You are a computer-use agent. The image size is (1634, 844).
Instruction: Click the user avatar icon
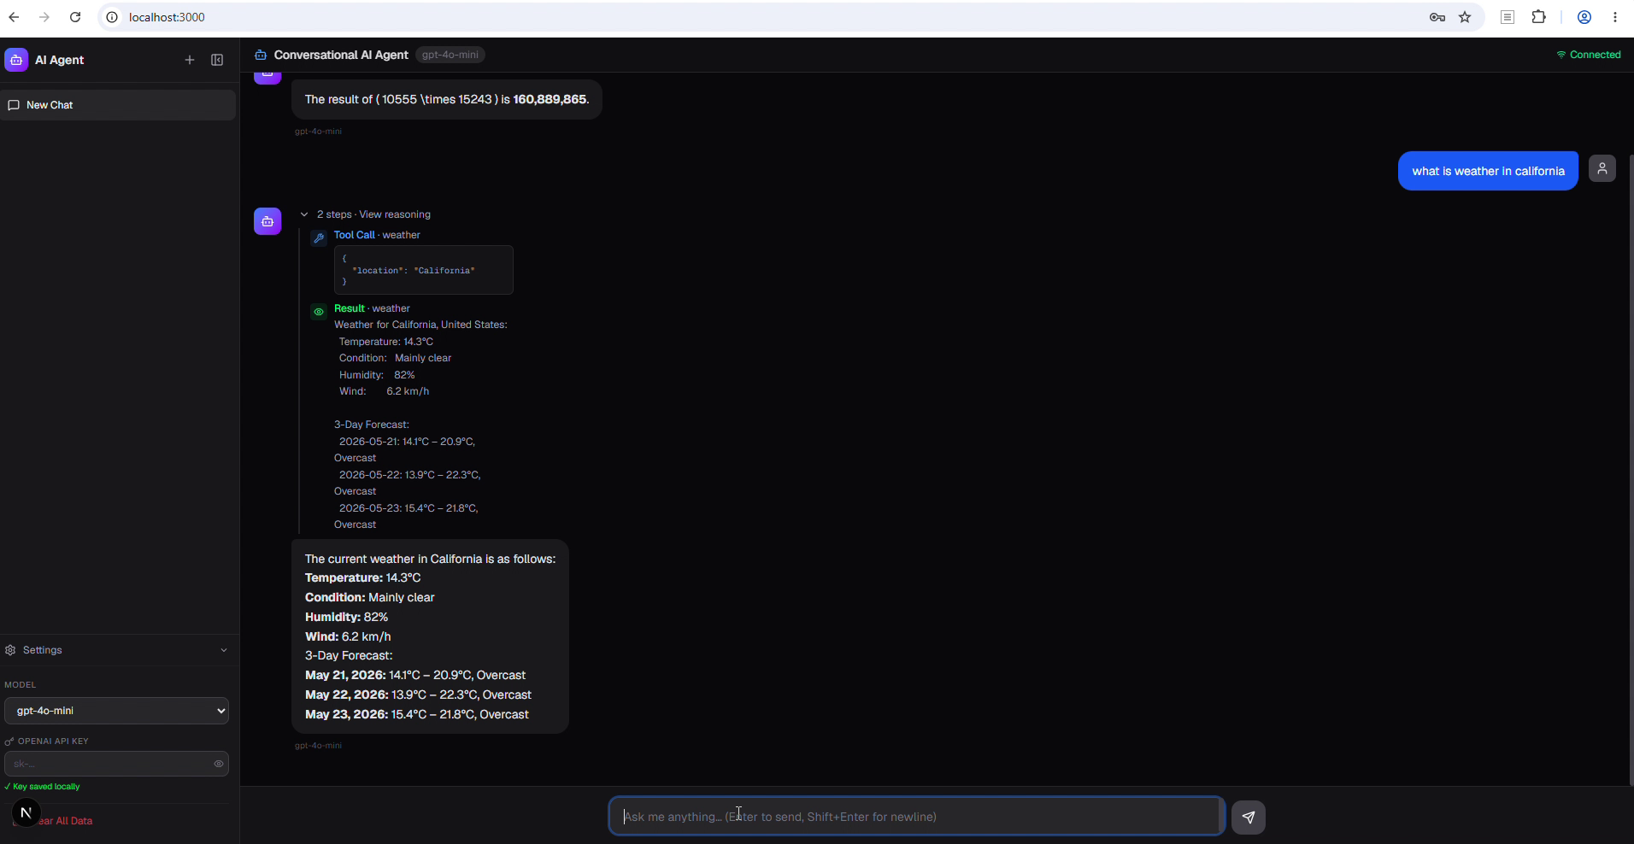1602,168
